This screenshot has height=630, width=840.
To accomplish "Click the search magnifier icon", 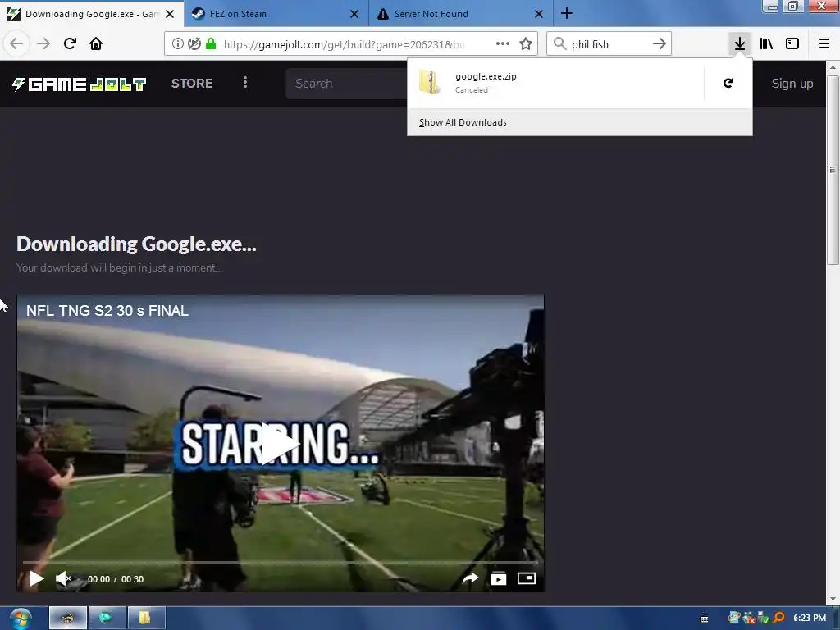I will pos(559,44).
